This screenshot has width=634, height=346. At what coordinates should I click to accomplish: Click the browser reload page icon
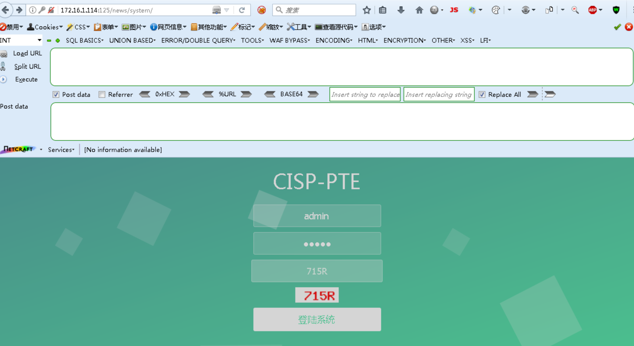[x=242, y=10]
